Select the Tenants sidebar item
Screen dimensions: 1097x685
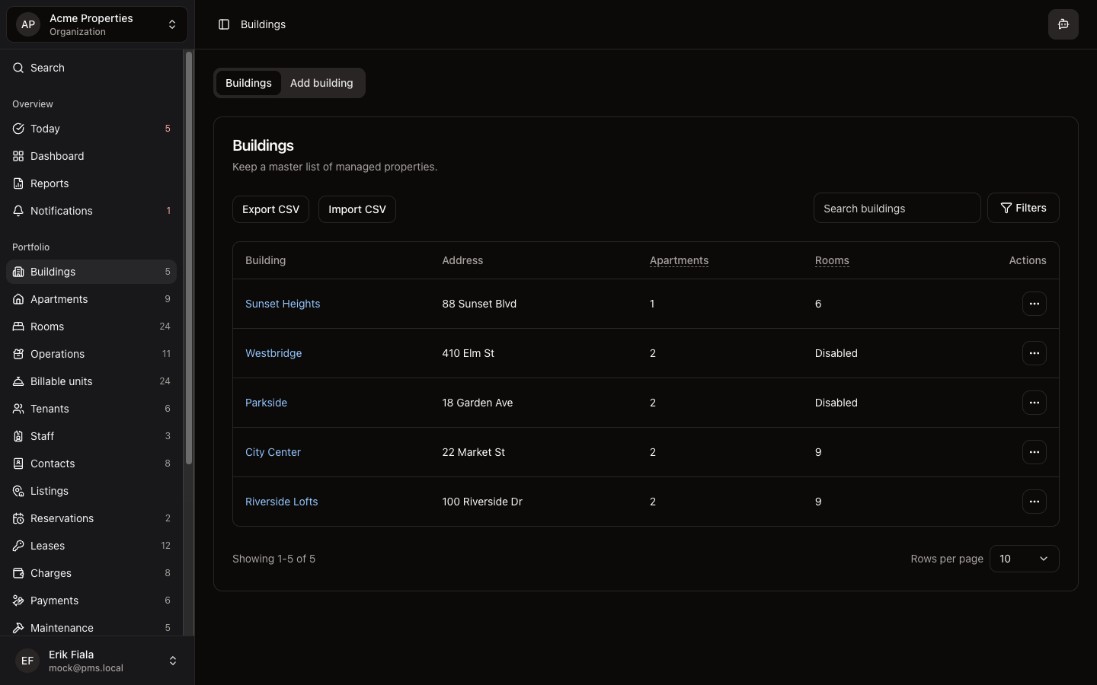(x=50, y=409)
